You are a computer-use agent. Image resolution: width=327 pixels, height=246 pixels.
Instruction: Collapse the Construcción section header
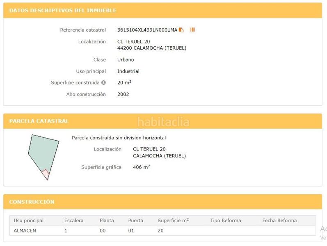click(x=162, y=202)
